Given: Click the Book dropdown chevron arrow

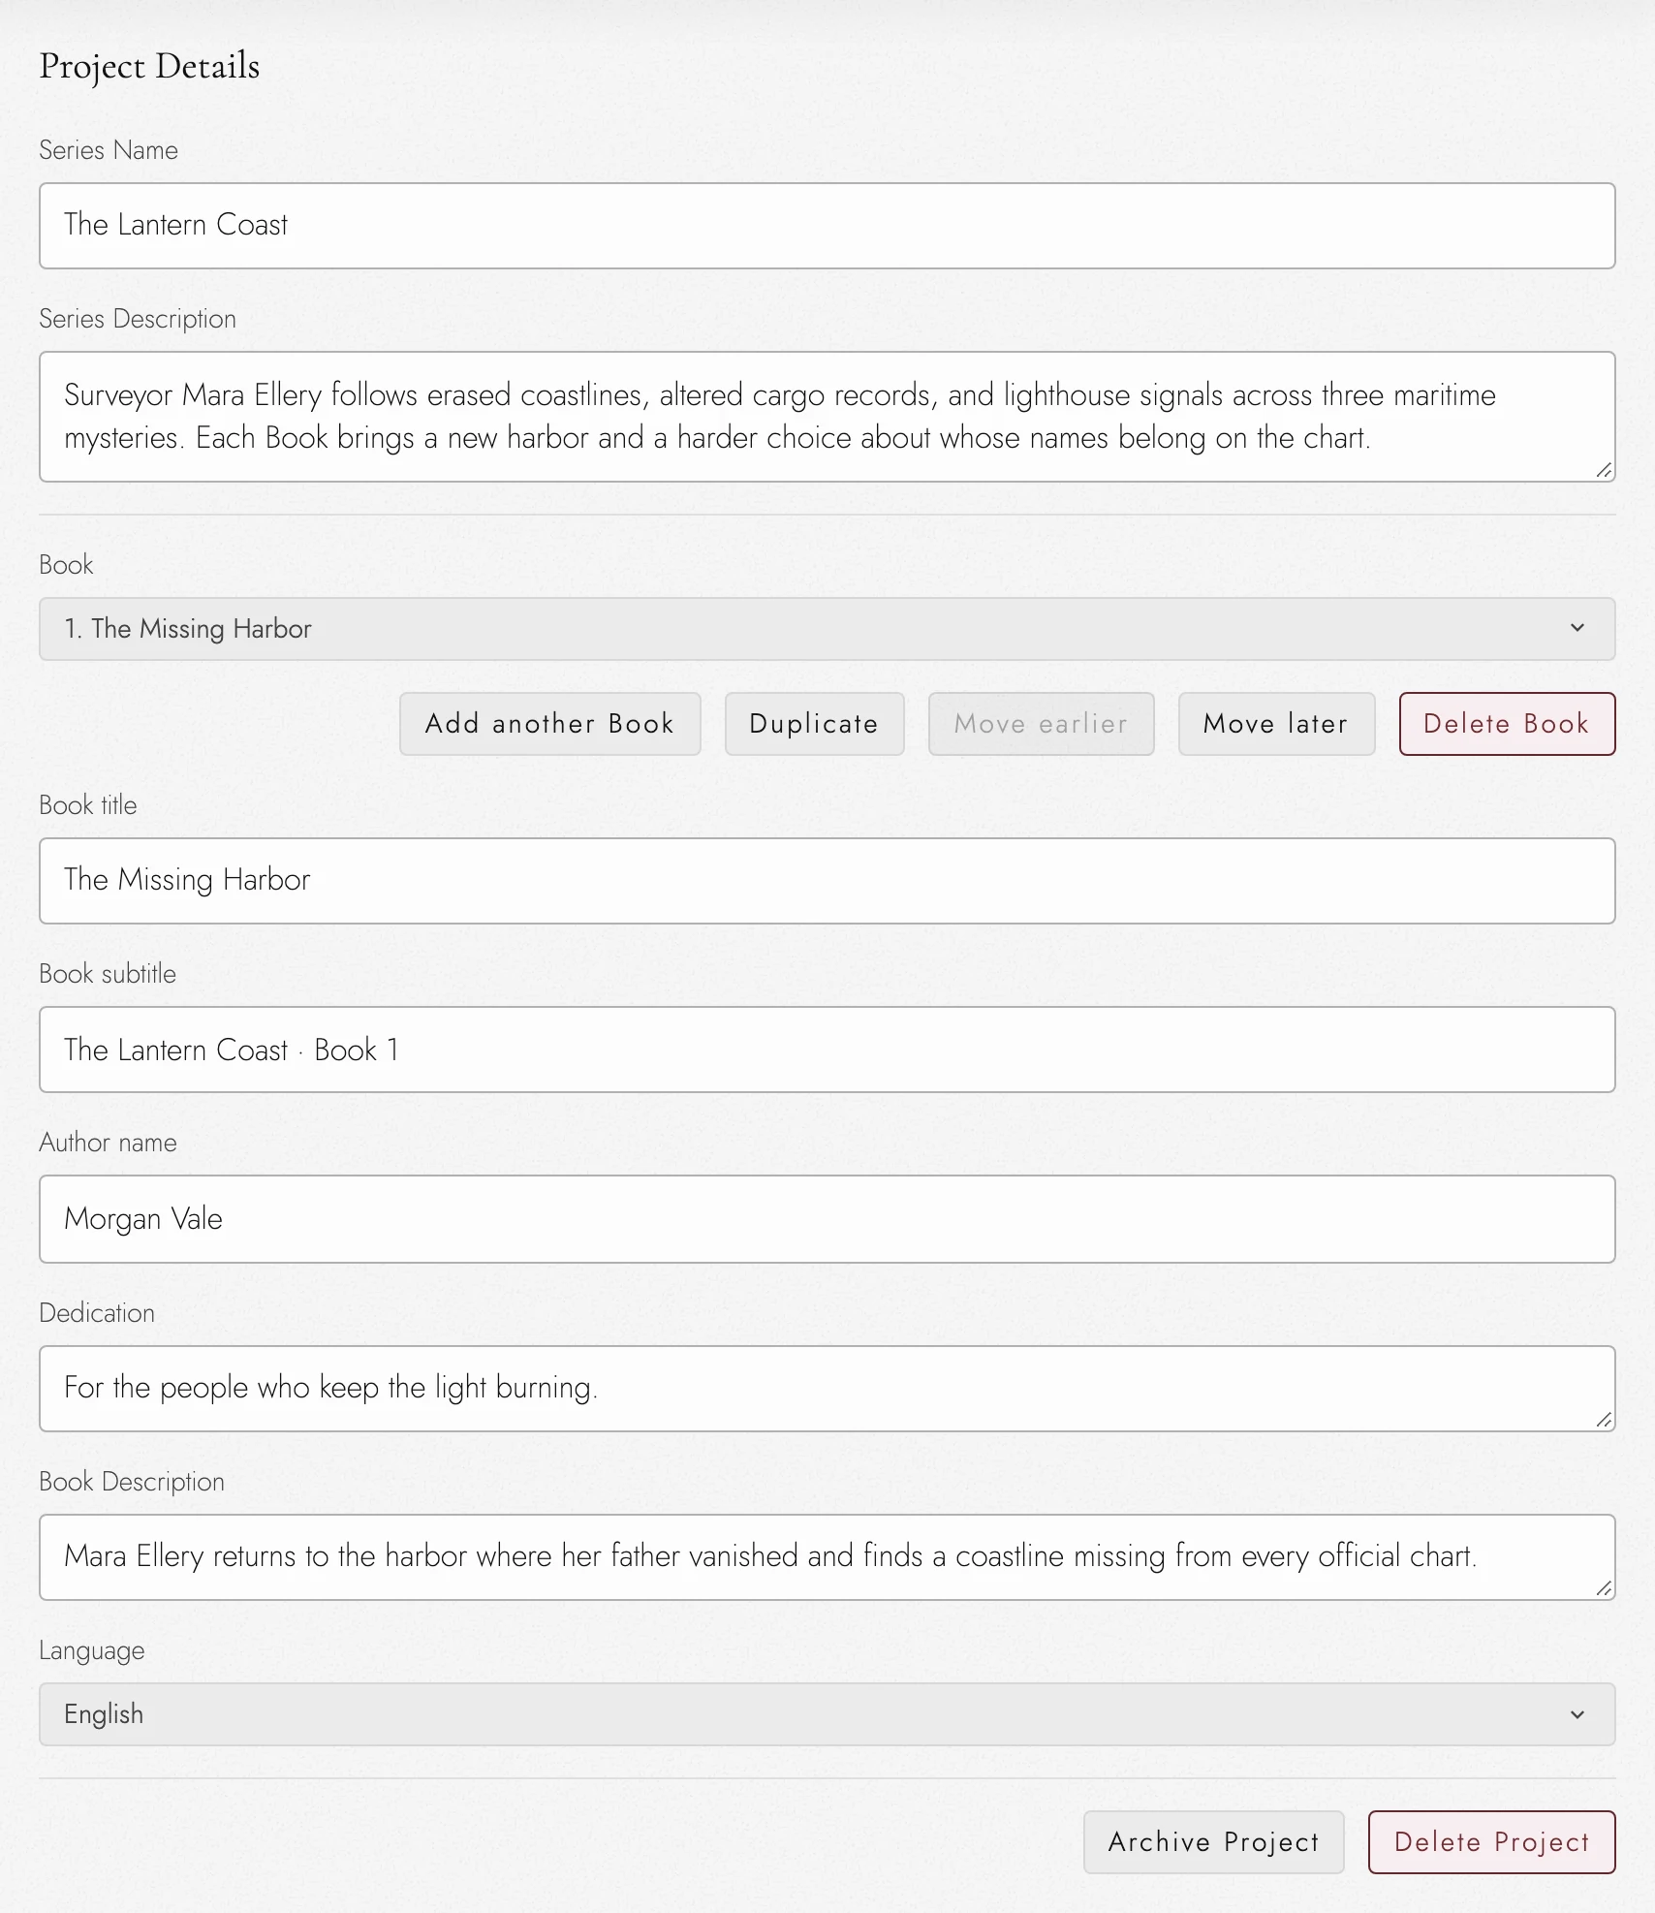Looking at the screenshot, I should pos(1577,628).
